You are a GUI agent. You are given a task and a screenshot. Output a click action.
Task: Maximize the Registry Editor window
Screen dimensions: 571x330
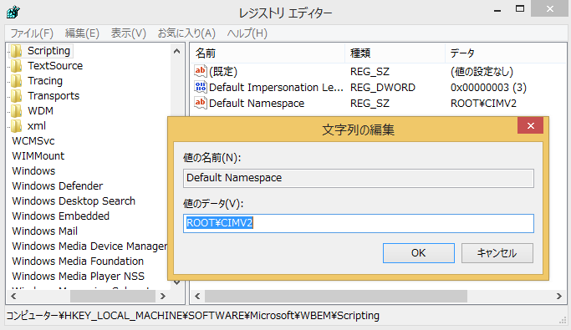[x=520, y=8]
